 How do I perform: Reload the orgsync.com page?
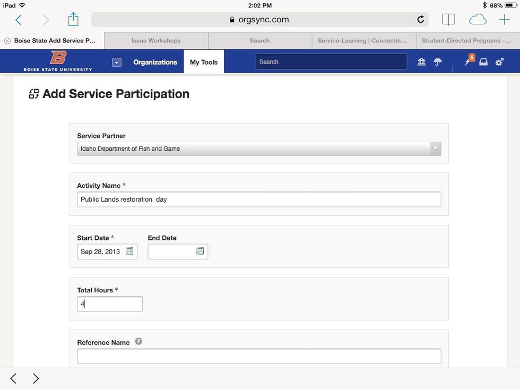tap(420, 20)
